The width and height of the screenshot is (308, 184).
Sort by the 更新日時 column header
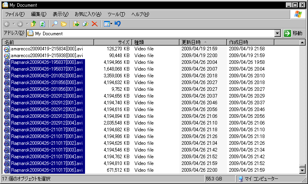[203, 42]
